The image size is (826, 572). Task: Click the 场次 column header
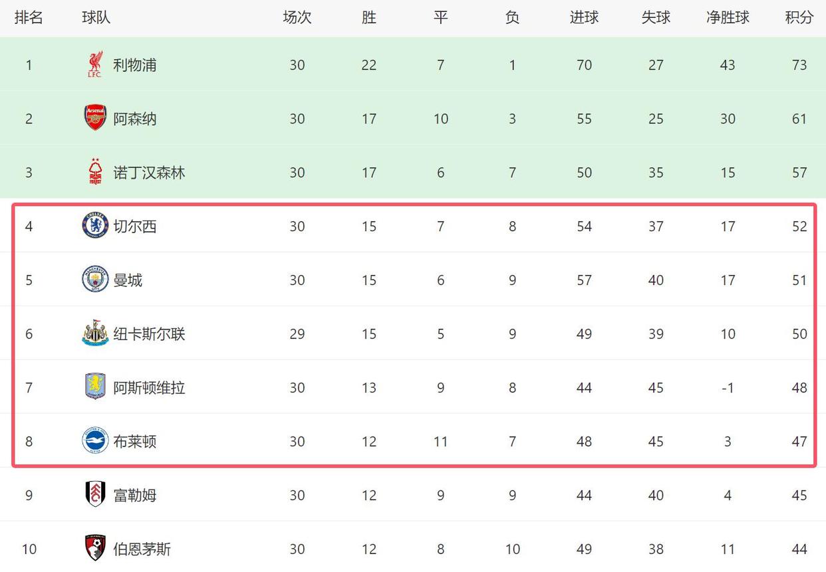tap(297, 18)
